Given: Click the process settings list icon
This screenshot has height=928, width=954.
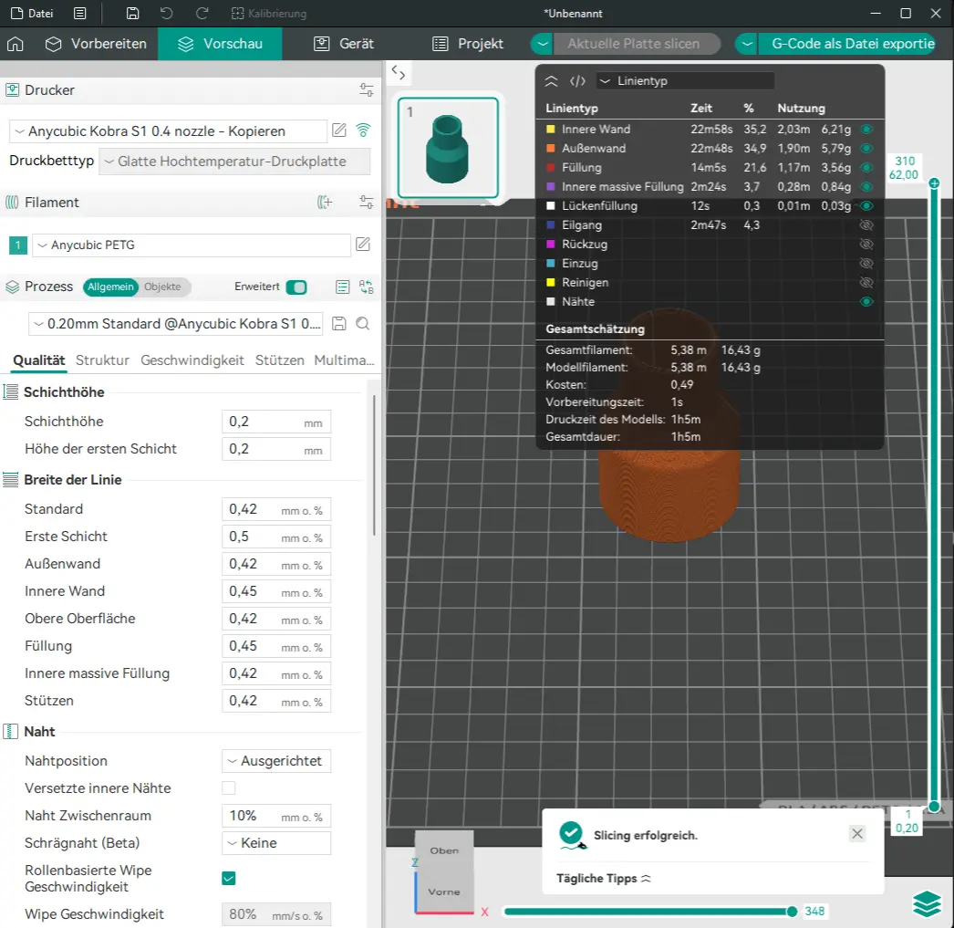Looking at the screenshot, I should [343, 287].
